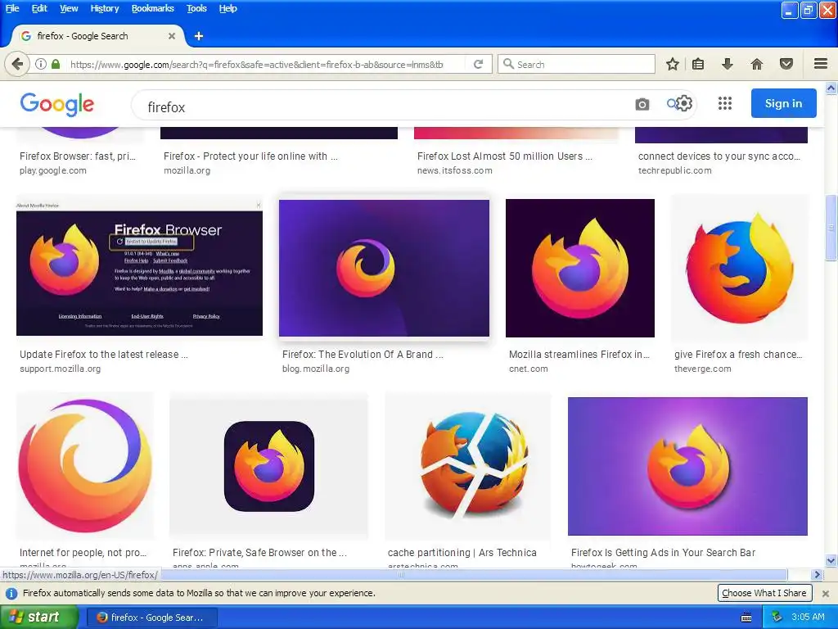Go to the home page icon
The width and height of the screenshot is (838, 629).
coord(757,64)
